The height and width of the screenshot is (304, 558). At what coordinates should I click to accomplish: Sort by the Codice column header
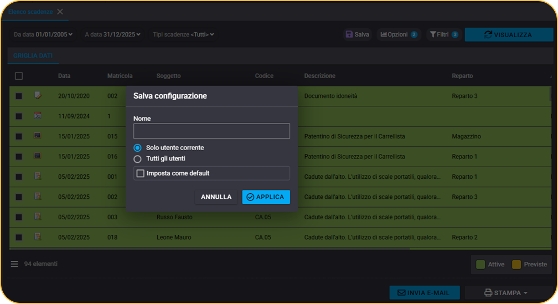pos(264,76)
